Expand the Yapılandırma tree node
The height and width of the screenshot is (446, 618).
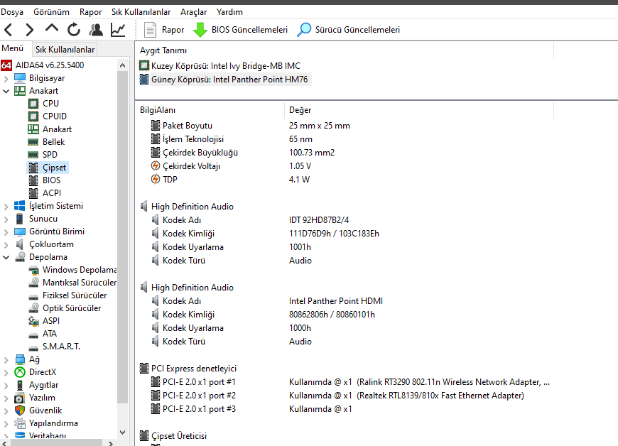(x=6, y=423)
